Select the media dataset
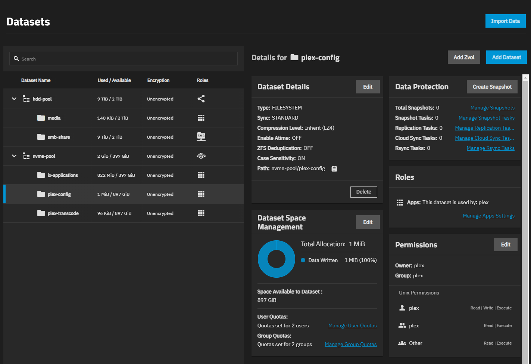Image resolution: width=531 pixels, height=364 pixels. click(124, 118)
